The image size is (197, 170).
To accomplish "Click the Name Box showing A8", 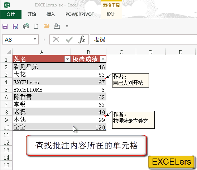I will [x=20, y=39].
